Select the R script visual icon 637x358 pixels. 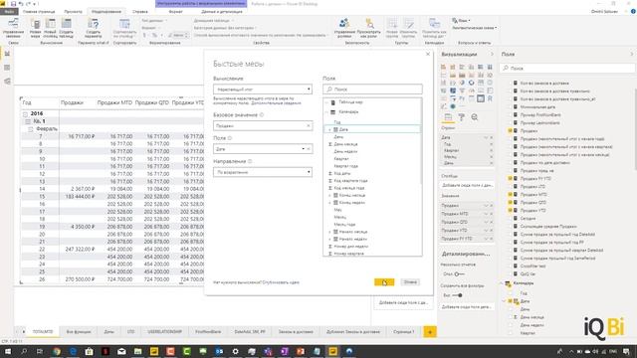490,98
